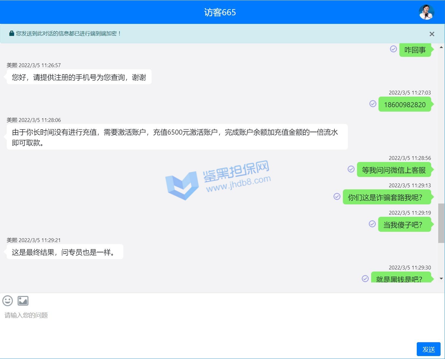Image resolution: width=445 pixels, height=359 pixels.
Task: Click the chat scrollbar thumb
Action: pyautogui.click(x=441, y=223)
